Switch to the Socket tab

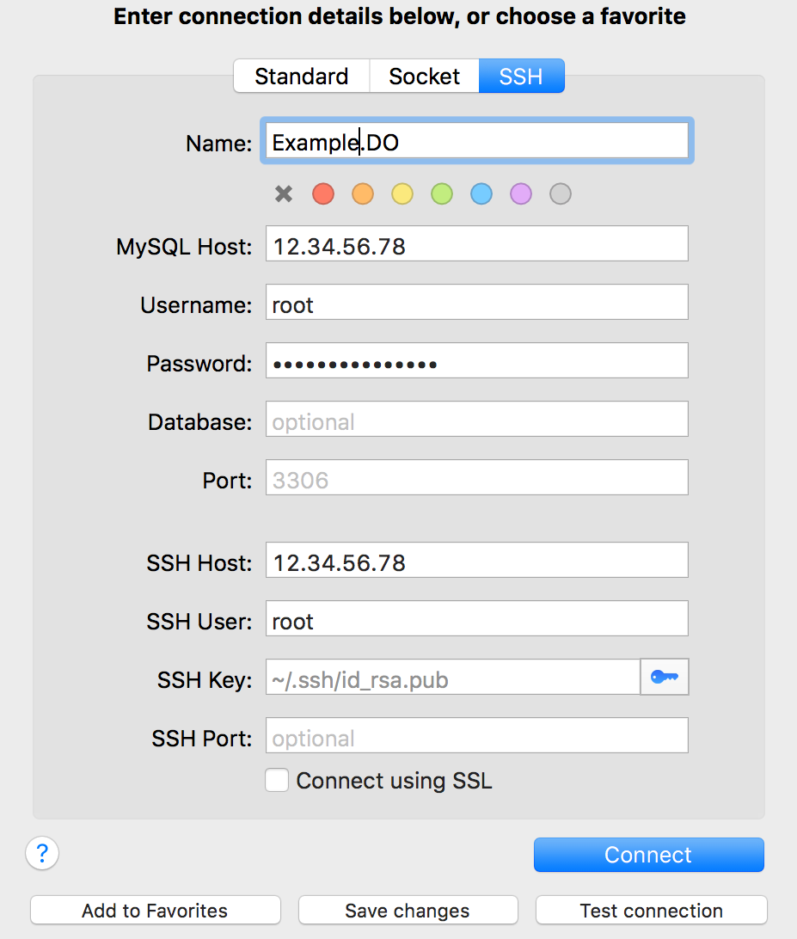(x=425, y=76)
